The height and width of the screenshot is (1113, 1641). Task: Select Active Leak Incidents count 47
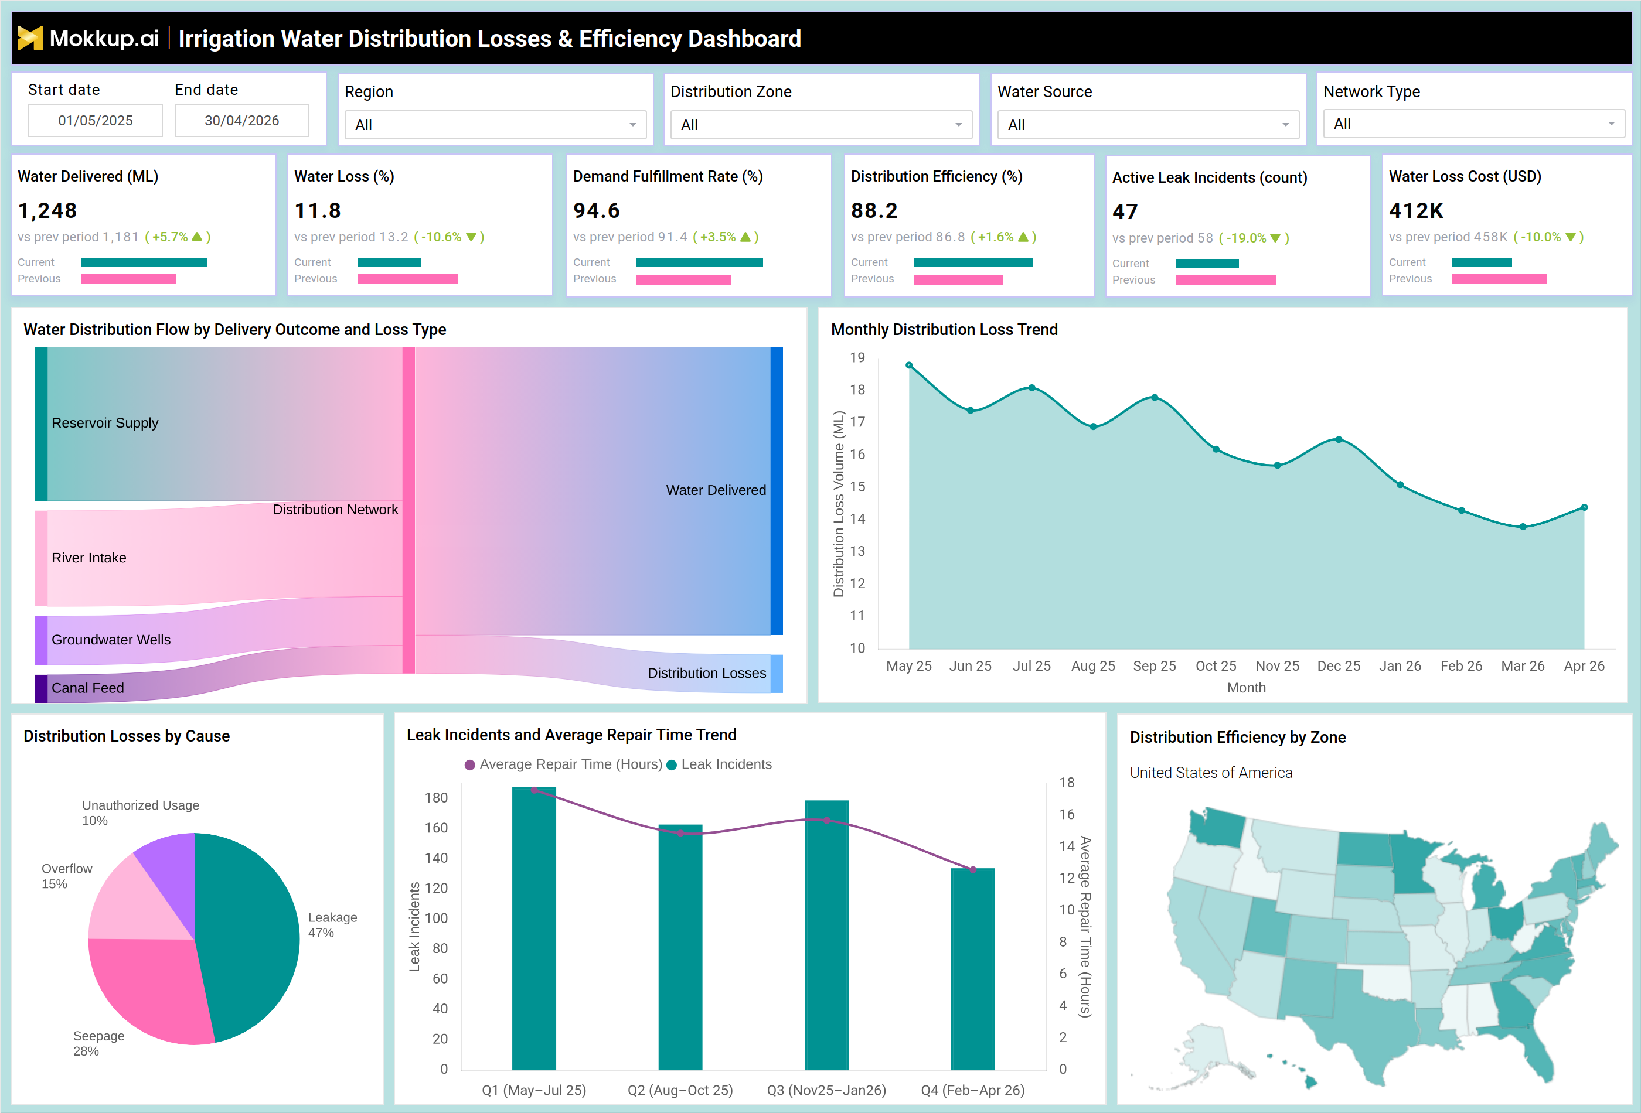(x=1125, y=211)
